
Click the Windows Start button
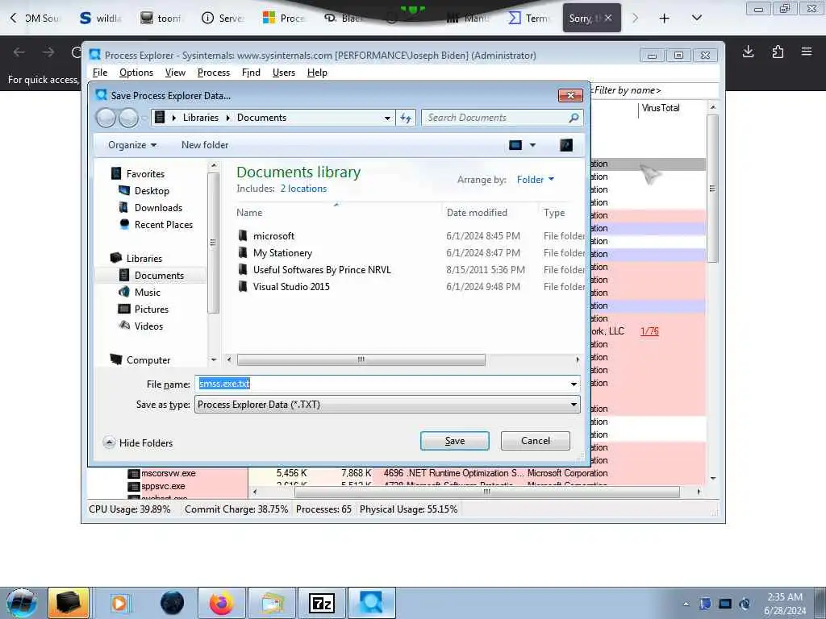point(21,603)
